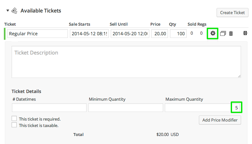Click the Minimum Quantity input field

pos(126,108)
